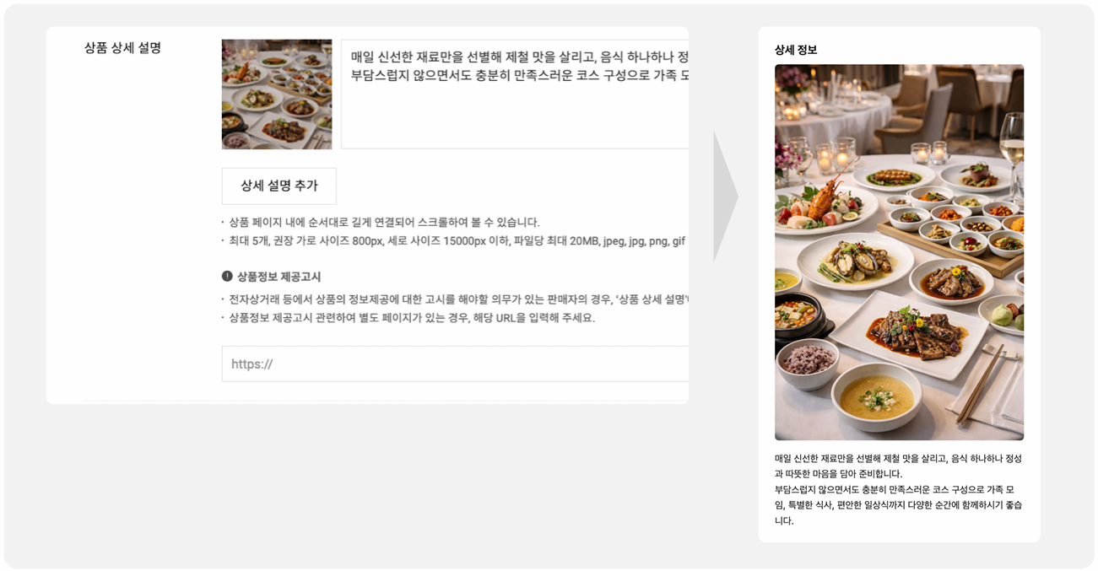Screen dimensions: 1098x571
Task: Click the hint about 최대 5개 image limits
Action: pyautogui.click(x=454, y=241)
